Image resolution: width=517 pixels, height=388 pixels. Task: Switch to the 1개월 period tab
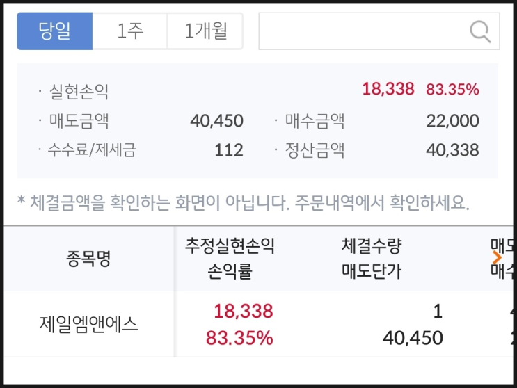(205, 31)
